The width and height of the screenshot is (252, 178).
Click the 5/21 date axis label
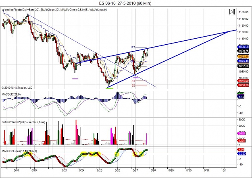(x=65, y=170)
